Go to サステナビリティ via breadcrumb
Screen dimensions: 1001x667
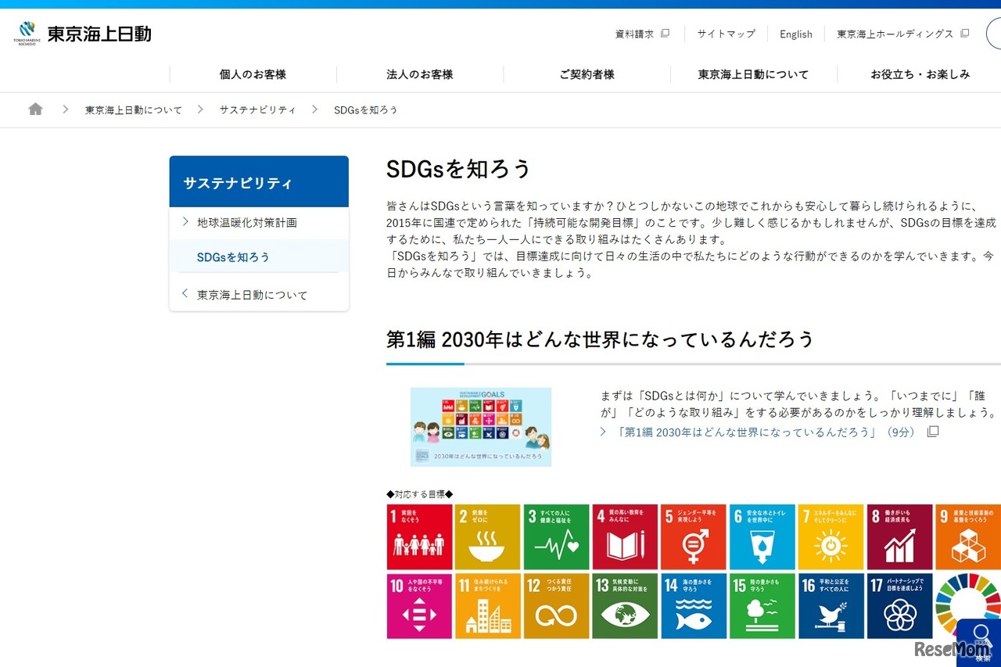coord(257,109)
